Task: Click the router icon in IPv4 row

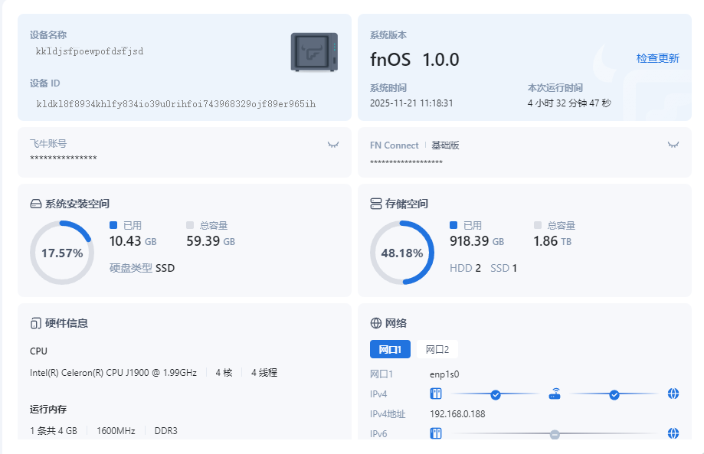Action: (x=555, y=394)
